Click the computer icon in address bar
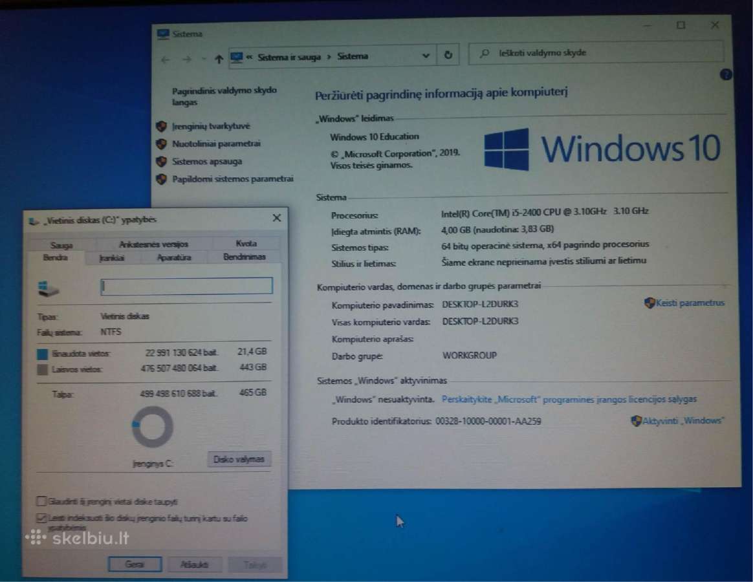This screenshot has width=753, height=582. 237,57
